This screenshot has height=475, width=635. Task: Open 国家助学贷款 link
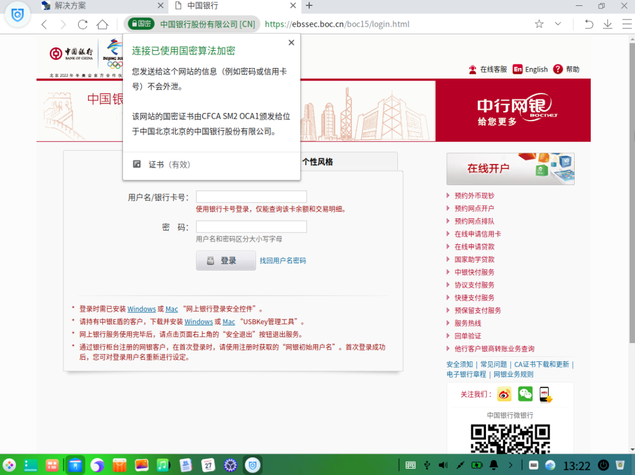474,259
